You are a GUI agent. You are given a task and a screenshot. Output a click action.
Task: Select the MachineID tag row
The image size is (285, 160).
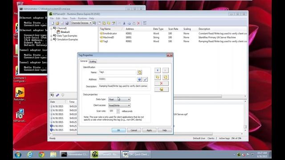coord(173,37)
